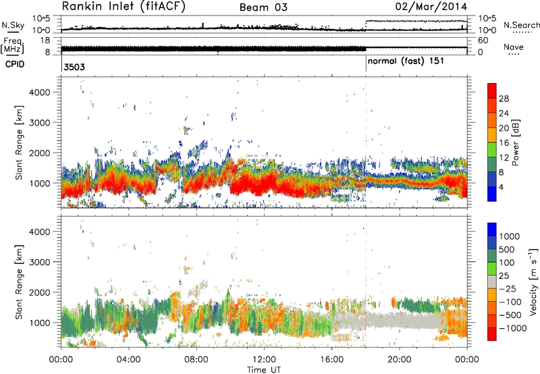Click the blue bottom of the power colorbar
The height and width of the screenshot is (374, 540).
click(x=492, y=194)
